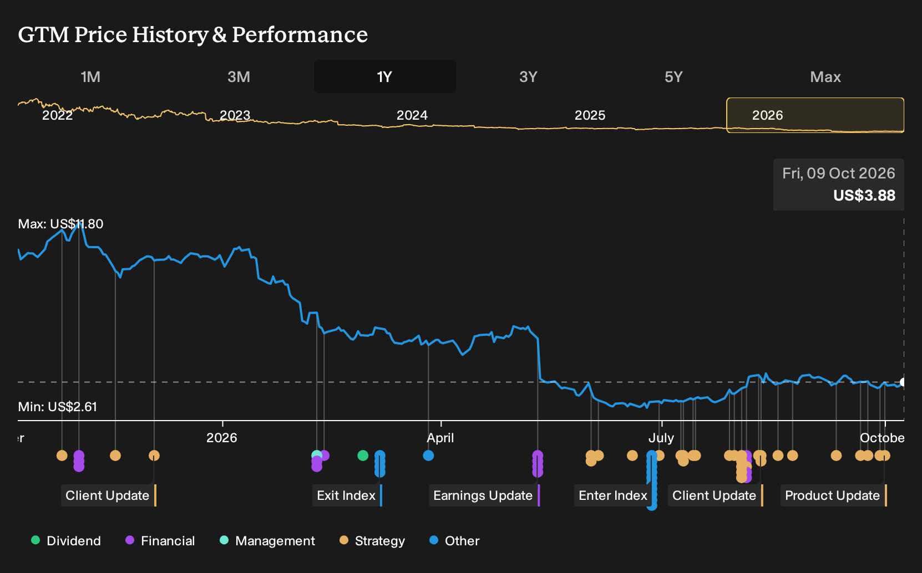Viewport: 922px width, 573px height.
Task: Open the Earnings Update event label
Action: (x=484, y=495)
